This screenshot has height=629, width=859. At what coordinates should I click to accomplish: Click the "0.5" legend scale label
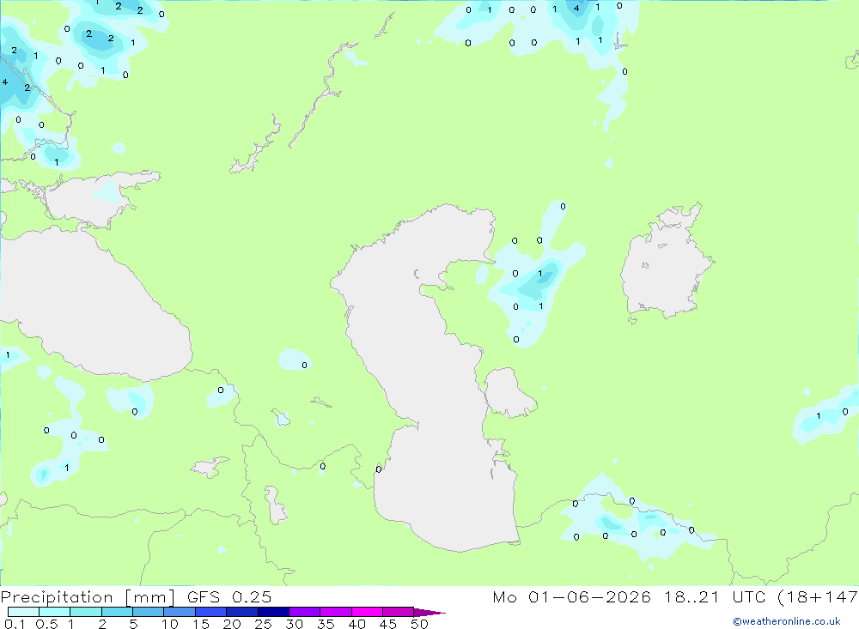click(46, 624)
